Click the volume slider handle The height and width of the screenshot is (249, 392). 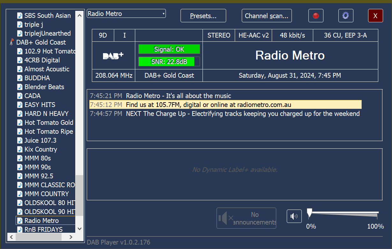point(309,213)
